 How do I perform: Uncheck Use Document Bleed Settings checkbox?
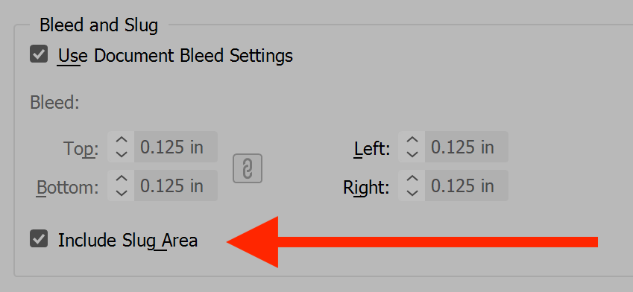[39, 54]
